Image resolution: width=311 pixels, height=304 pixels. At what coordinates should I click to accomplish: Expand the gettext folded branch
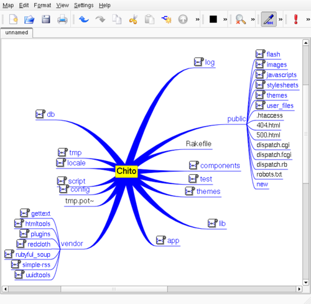pos(25,213)
